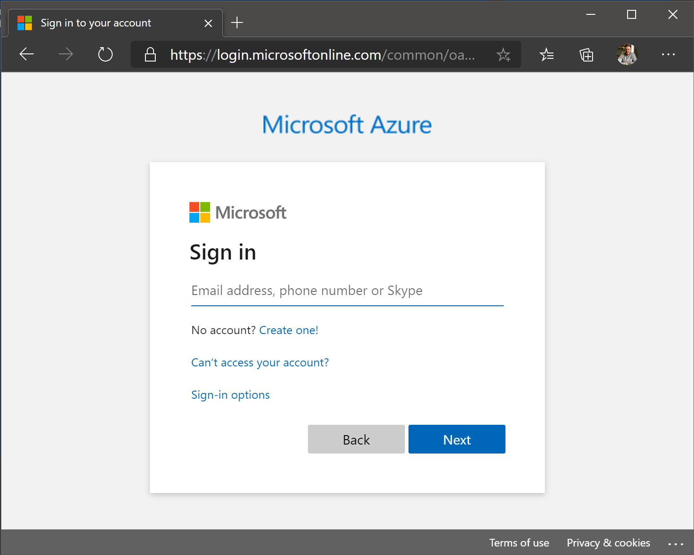
Task: Open the Terms of use link
Action: (519, 543)
